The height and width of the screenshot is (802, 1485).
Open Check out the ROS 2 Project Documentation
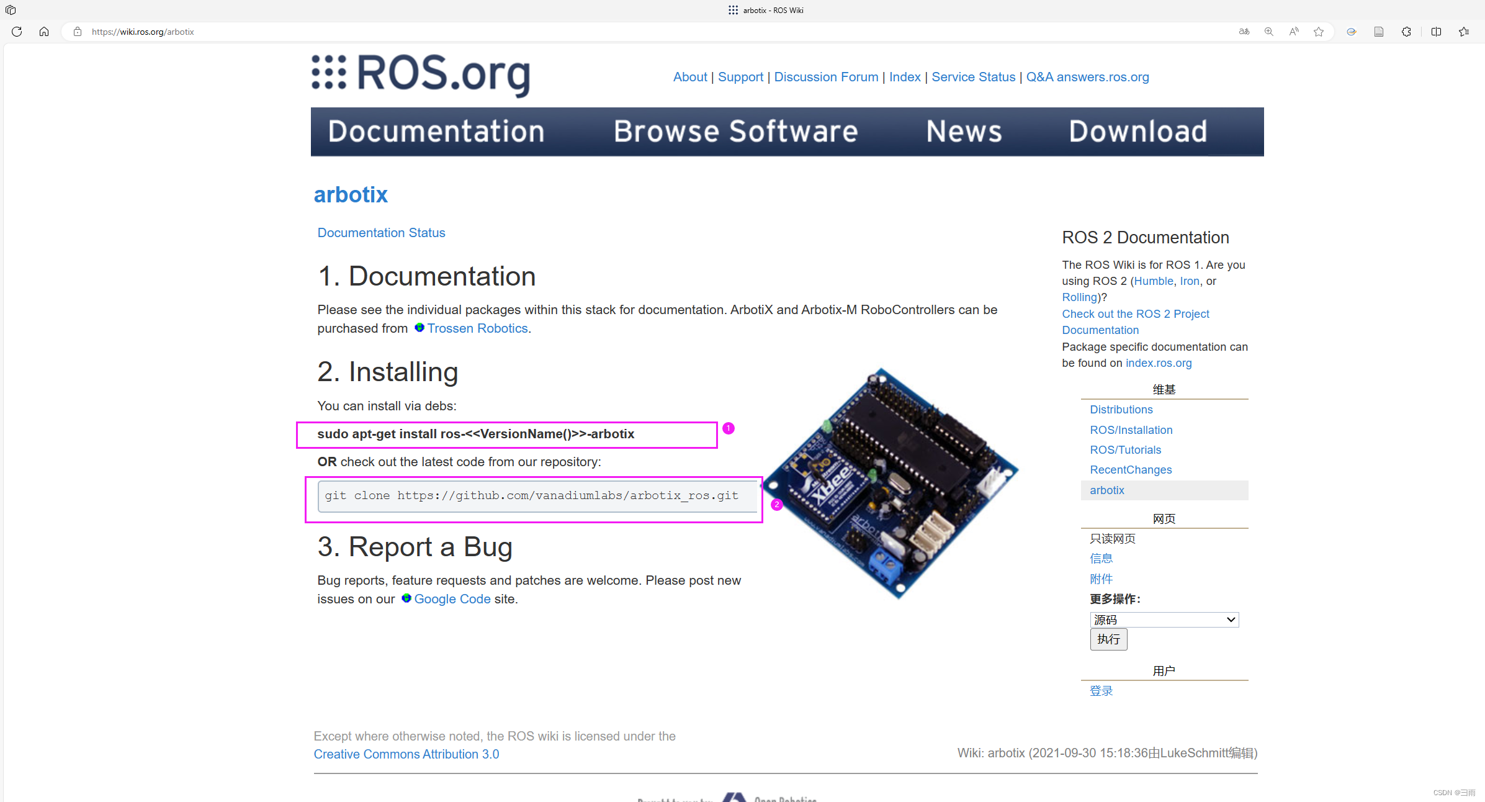click(x=1135, y=322)
